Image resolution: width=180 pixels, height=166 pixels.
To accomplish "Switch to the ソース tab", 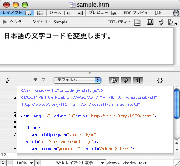I will (x=60, y=13).
